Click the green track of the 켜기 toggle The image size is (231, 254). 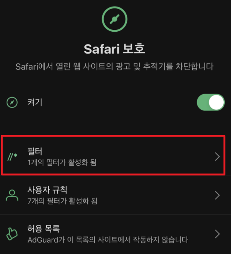tap(203, 102)
